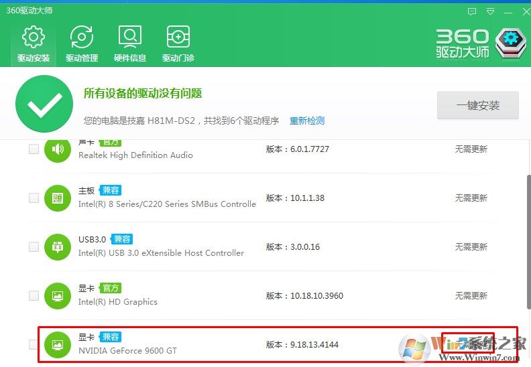The height and width of the screenshot is (367, 531).
Task: Click the 所有设备的驱动没有问题 heading
Action: coord(143,93)
